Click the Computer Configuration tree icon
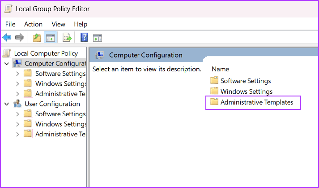Screen dimensions: 319x188 (17, 63)
